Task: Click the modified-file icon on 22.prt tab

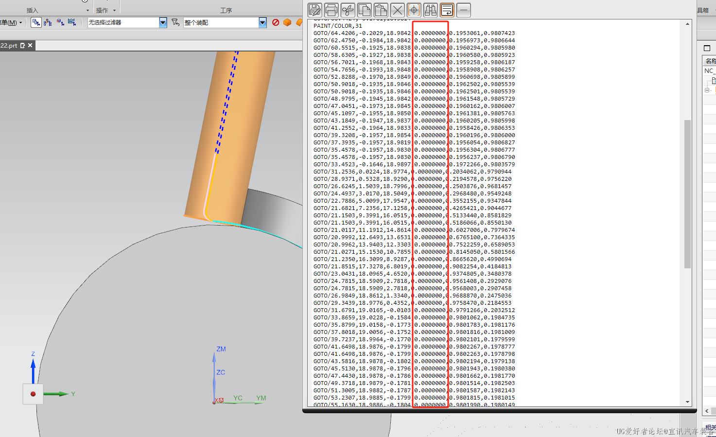Action: coord(22,45)
